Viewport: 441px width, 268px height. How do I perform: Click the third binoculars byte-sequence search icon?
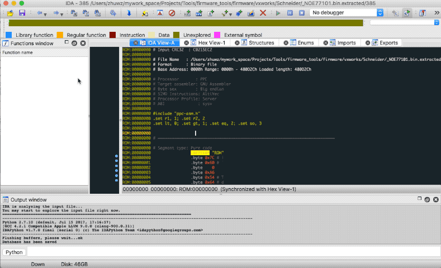point(97,13)
